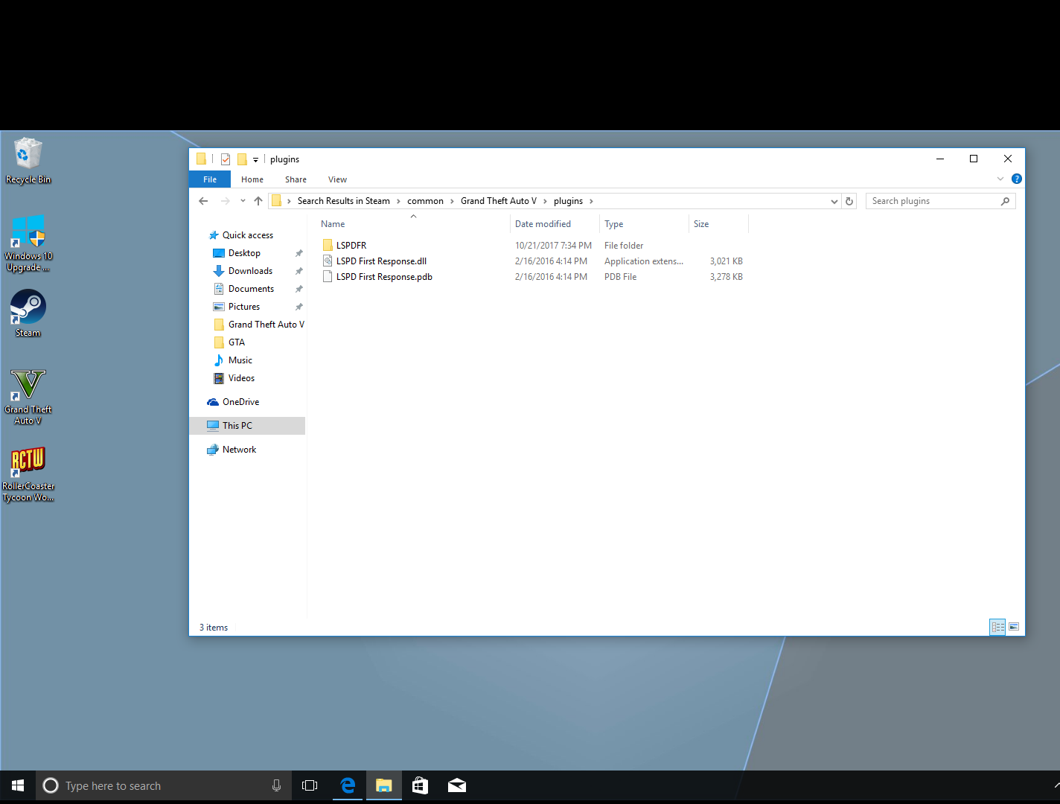1060x804 pixels.
Task: Open the Windows Start menu
Action: point(18,785)
